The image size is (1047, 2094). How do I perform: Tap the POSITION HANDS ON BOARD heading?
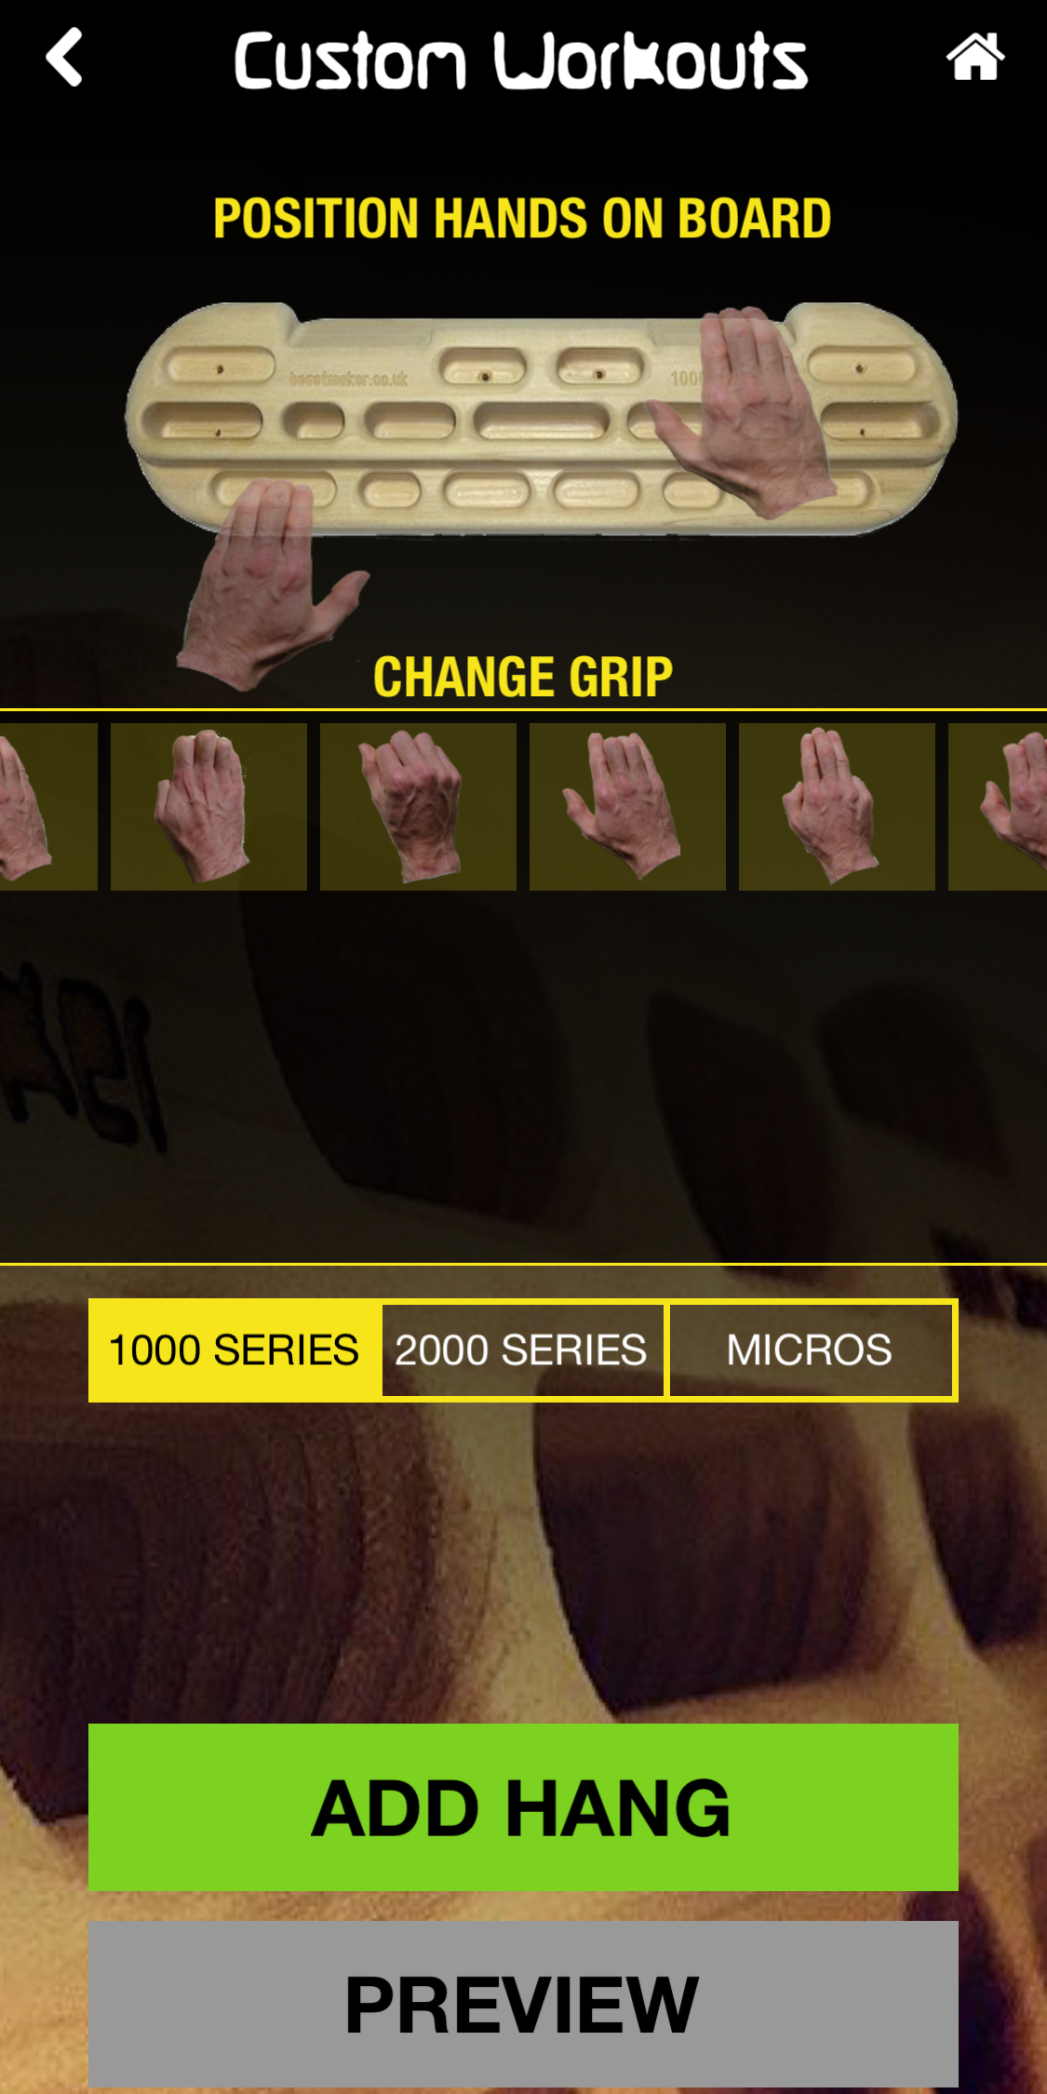click(523, 219)
